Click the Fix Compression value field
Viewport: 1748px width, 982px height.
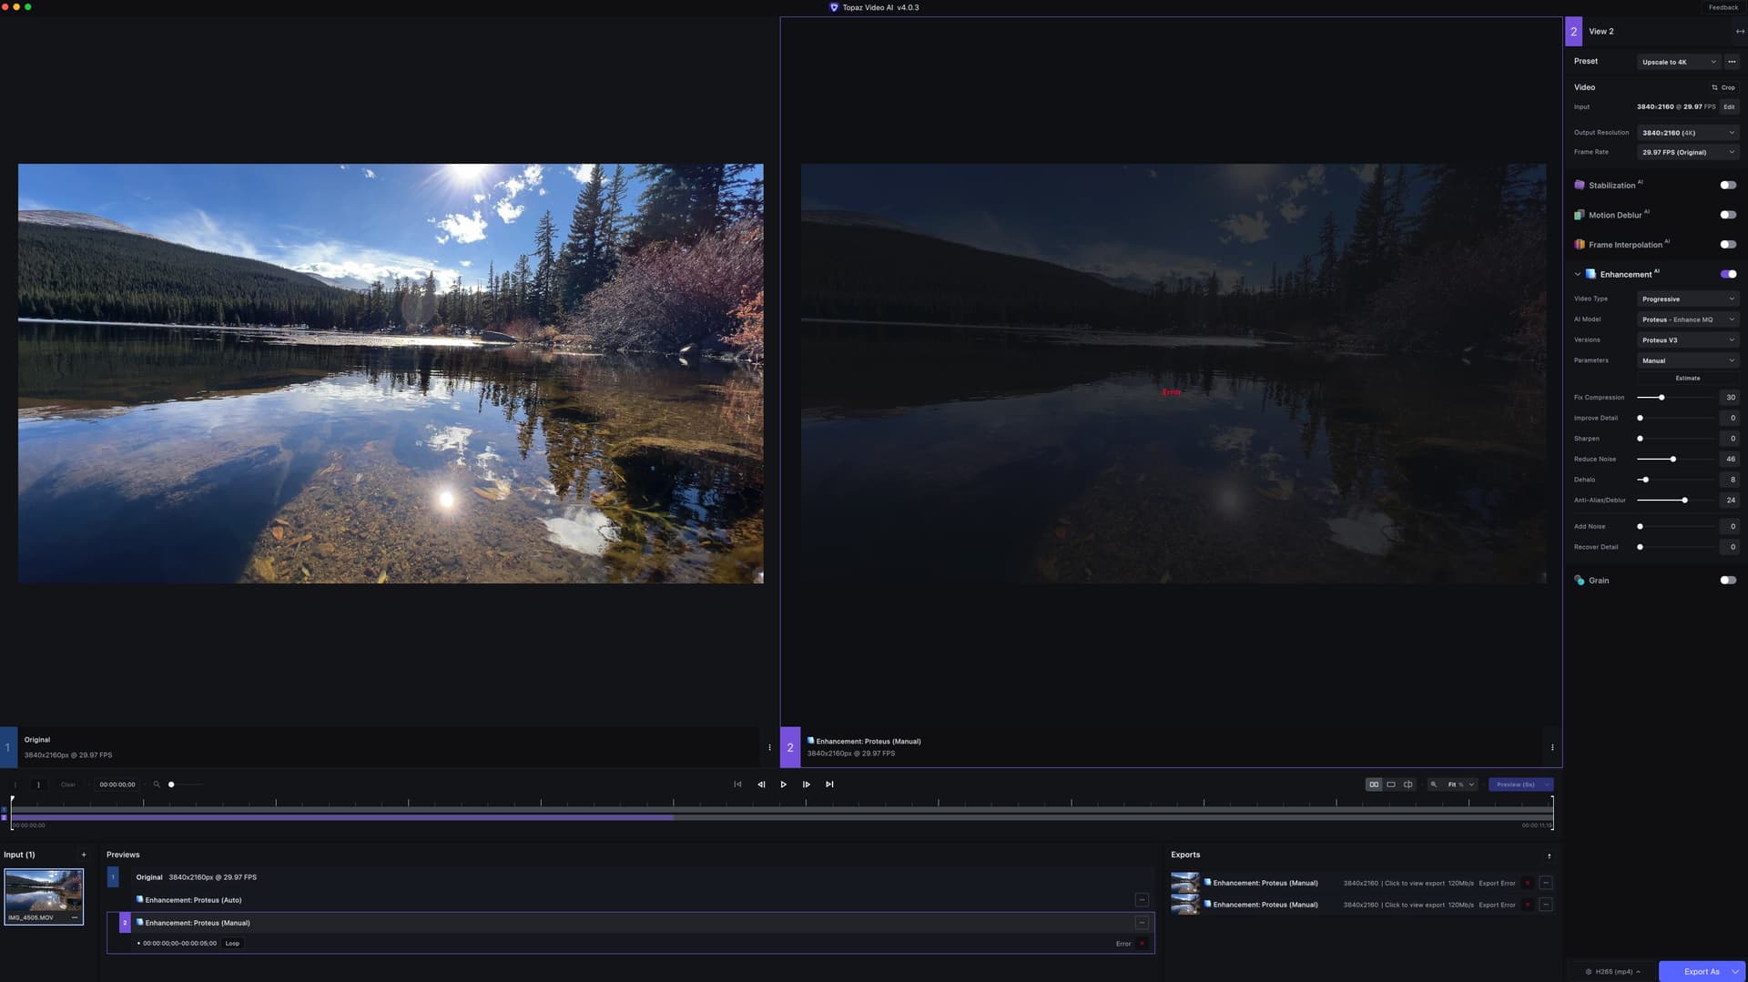[1729, 398]
